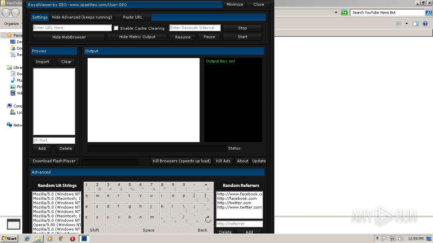The image size is (433, 243).
Task: Clear the proxies list
Action: click(66, 62)
